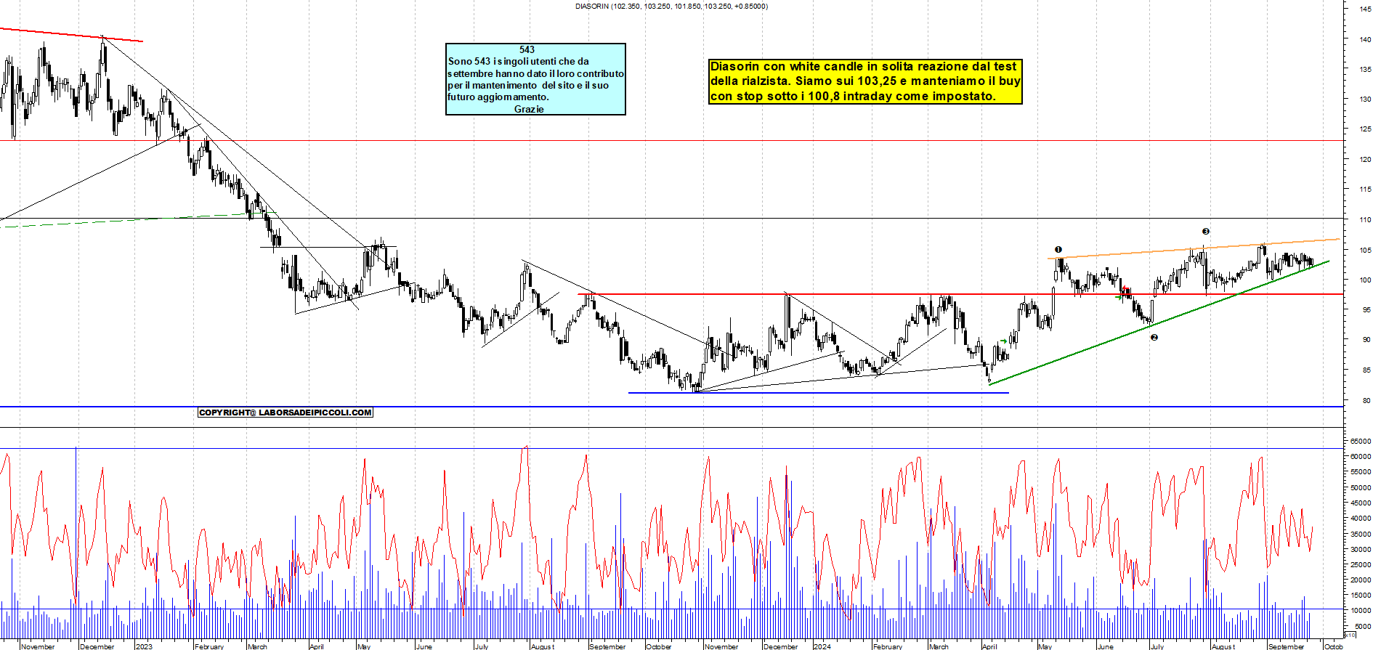Click the black circle marker numbered 2

point(1154,337)
